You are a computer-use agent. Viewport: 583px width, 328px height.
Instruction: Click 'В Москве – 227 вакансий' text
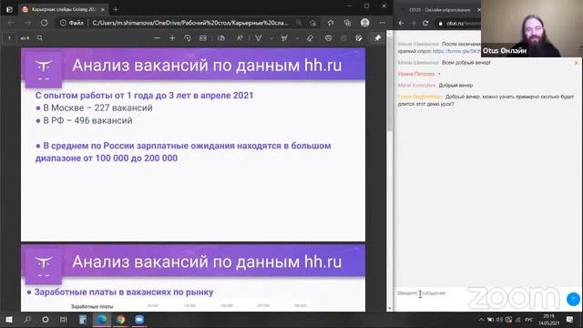[97, 108]
